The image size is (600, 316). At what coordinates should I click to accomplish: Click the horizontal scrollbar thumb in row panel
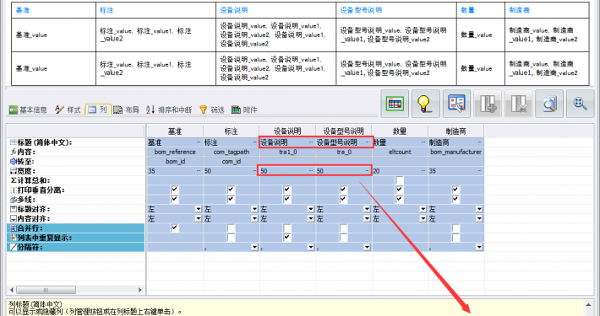tap(46, 290)
